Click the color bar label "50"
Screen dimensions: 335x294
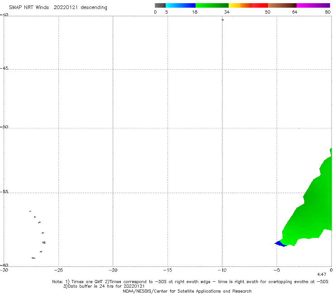268,12
